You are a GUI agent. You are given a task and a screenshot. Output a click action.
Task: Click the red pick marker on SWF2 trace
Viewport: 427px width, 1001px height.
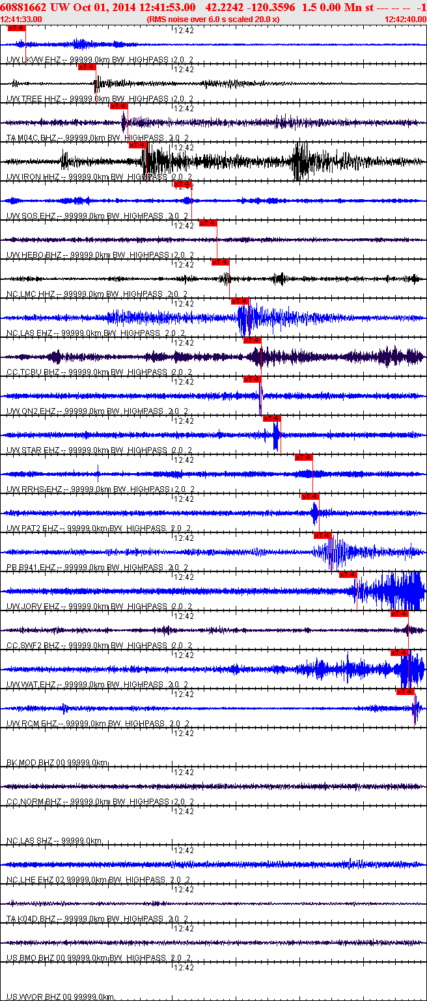pos(400,614)
